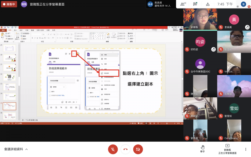Viewport: 251px width, 157px height.
Task: Click the PowerPoint zoom slider
Action: [167, 123]
